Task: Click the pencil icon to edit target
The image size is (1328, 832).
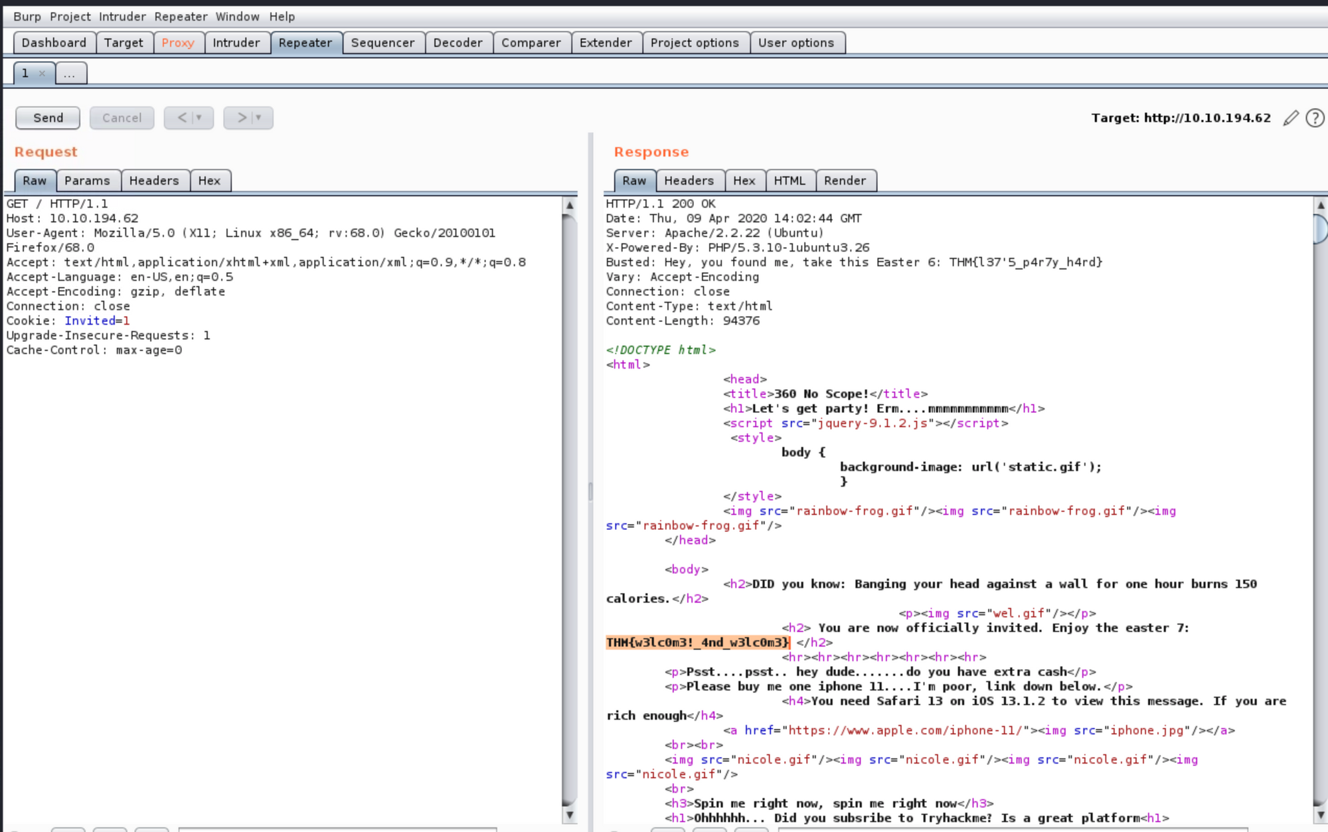Action: (1290, 118)
